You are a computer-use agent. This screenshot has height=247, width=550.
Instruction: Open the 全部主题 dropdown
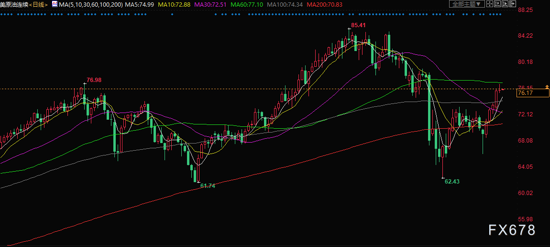pyautogui.click(x=467, y=4)
